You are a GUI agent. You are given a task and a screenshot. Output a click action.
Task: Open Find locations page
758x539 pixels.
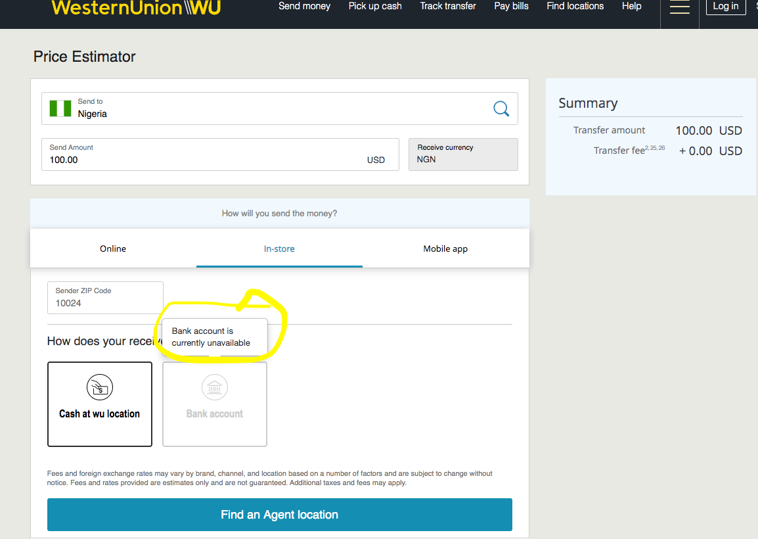[x=575, y=7]
